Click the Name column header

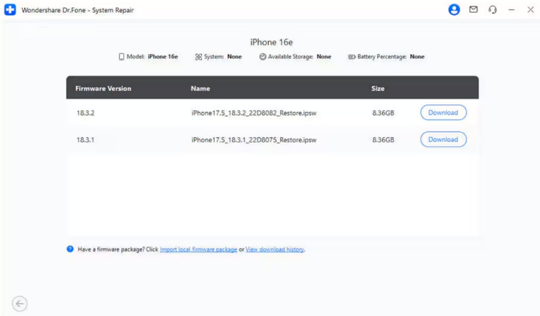[x=200, y=89]
